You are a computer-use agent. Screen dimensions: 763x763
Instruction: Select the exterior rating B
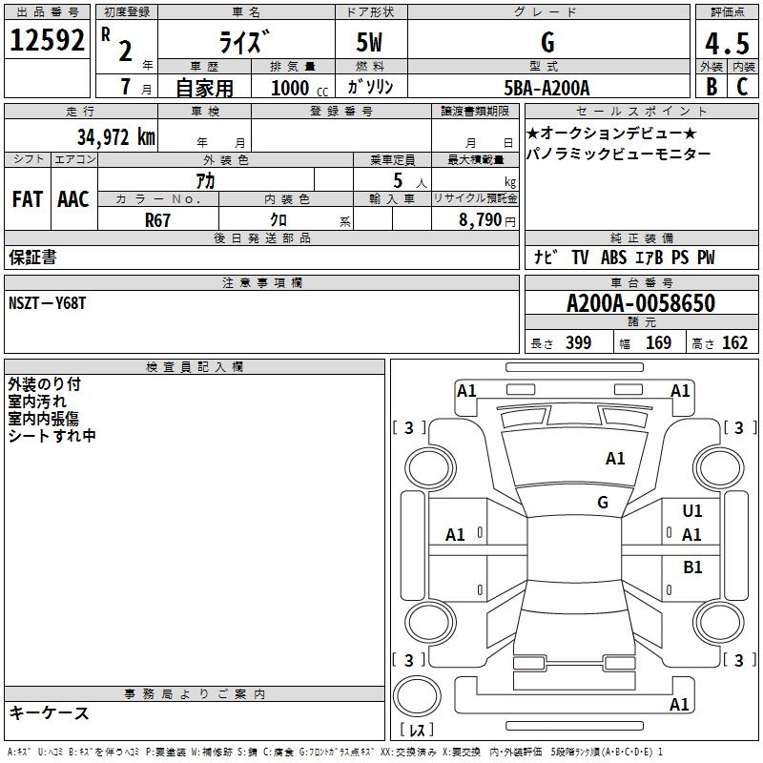tap(711, 87)
